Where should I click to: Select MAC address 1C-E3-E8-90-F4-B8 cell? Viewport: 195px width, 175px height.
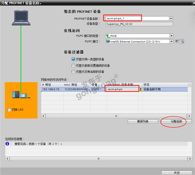click(x=77, y=89)
